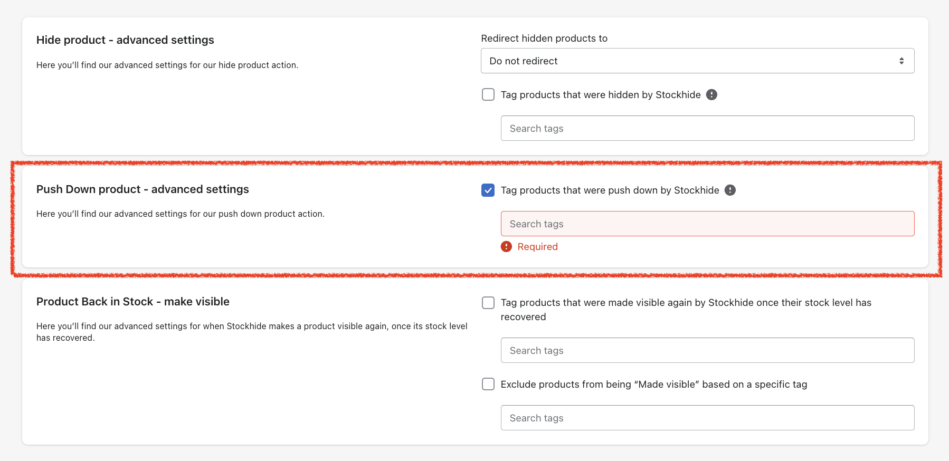Click the 'Redirect hidden products to' label
Image resolution: width=949 pixels, height=461 pixels.
pos(544,38)
